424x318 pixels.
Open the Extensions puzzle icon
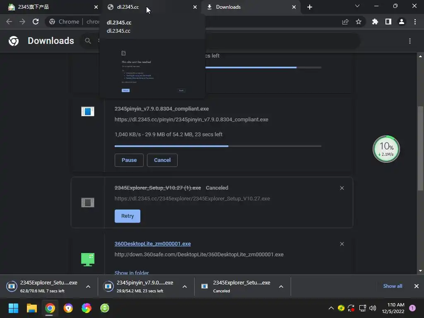(x=375, y=22)
